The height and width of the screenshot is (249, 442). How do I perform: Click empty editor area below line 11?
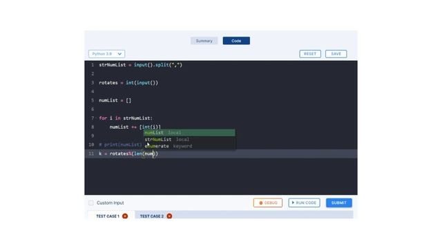tap(221, 176)
